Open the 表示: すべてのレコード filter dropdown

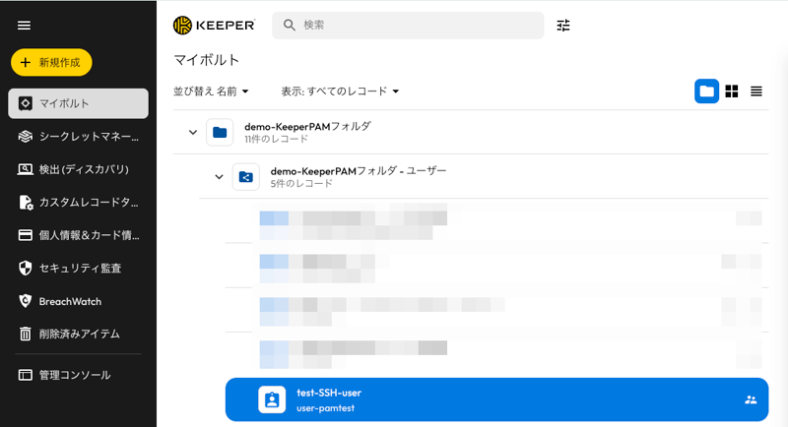[340, 91]
